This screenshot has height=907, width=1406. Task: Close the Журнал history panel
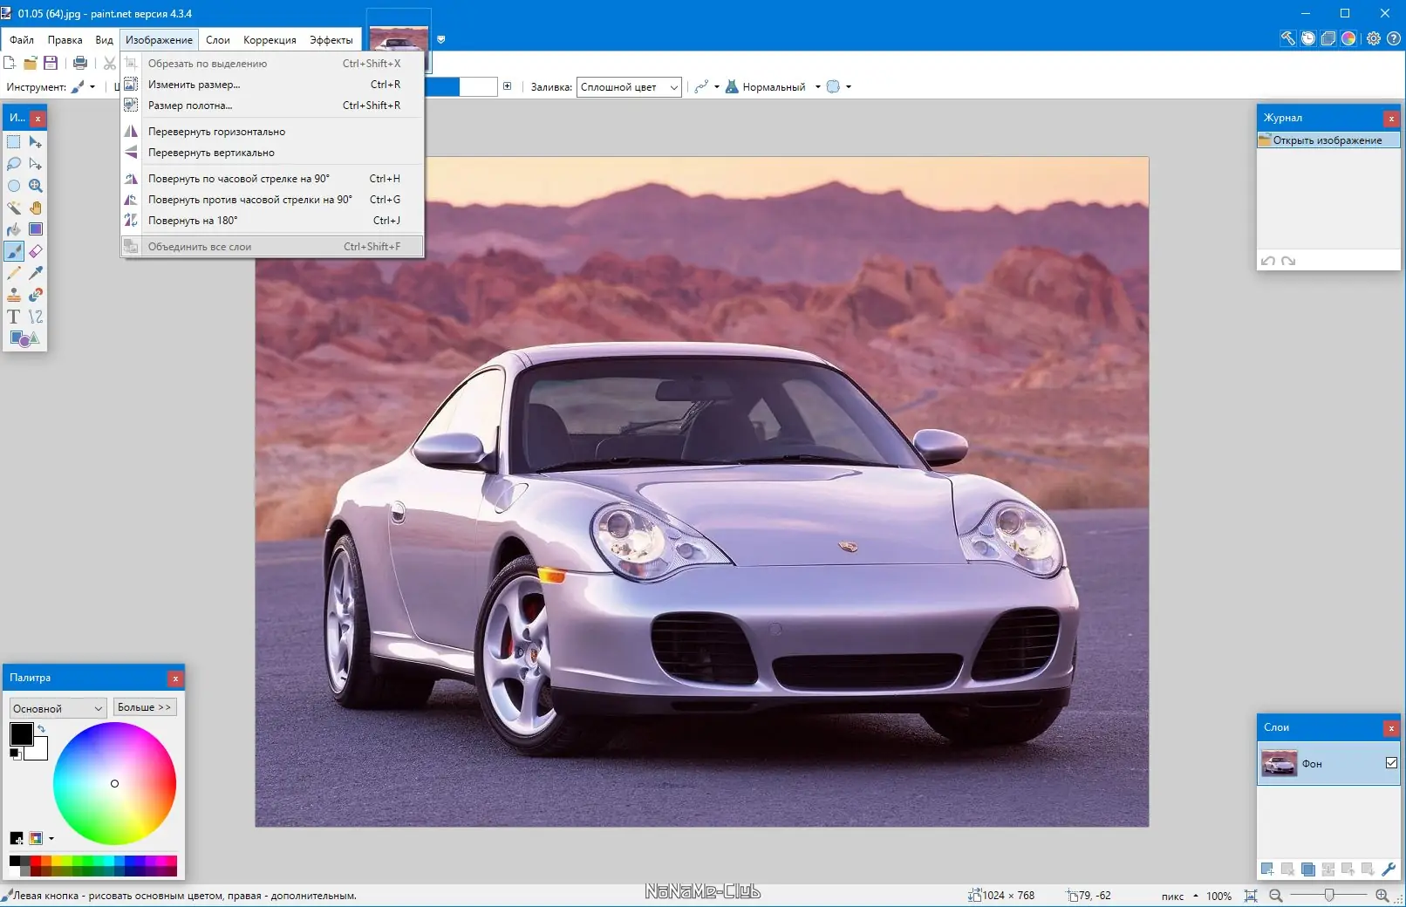coord(1391,118)
